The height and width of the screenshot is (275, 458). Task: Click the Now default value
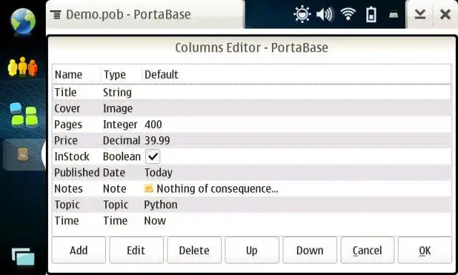(x=155, y=221)
